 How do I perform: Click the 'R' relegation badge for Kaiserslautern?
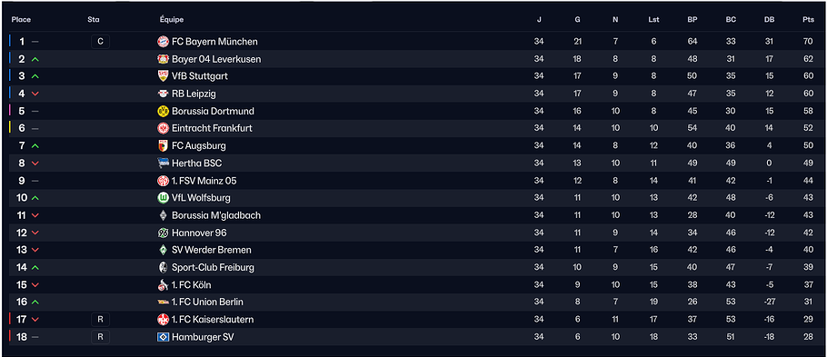coord(100,320)
